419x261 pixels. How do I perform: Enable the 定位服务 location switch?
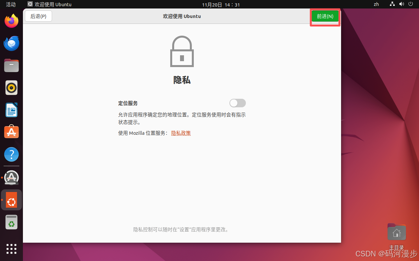(238, 103)
